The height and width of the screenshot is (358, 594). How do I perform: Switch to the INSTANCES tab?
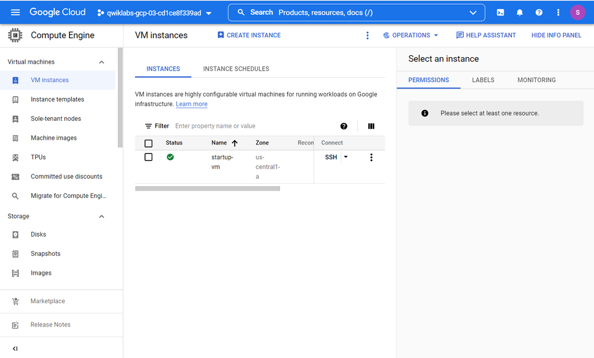[164, 69]
